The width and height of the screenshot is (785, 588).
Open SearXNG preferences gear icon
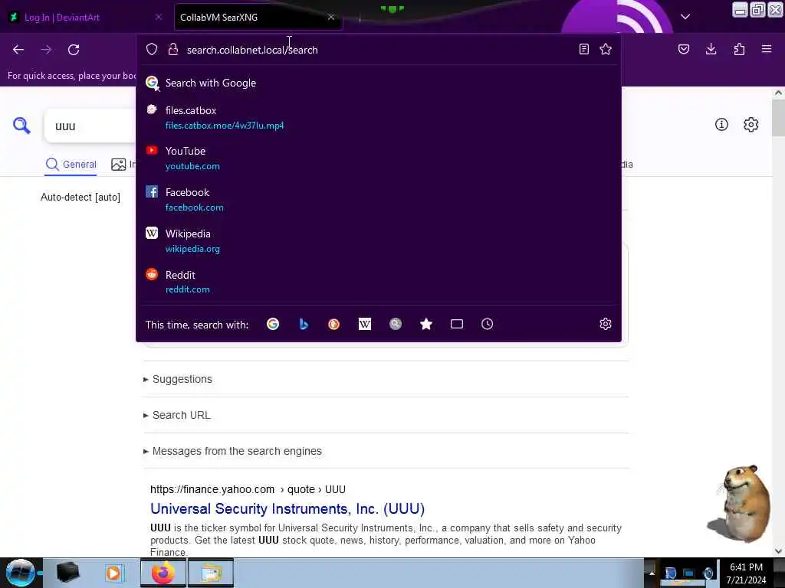pyautogui.click(x=751, y=125)
